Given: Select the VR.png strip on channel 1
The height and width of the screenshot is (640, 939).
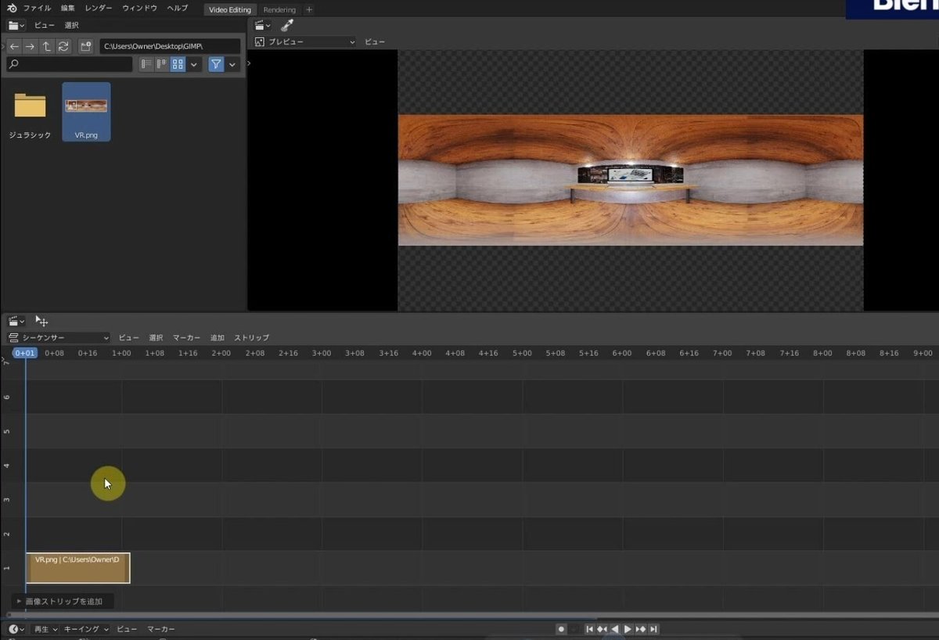Looking at the screenshot, I should 77,568.
